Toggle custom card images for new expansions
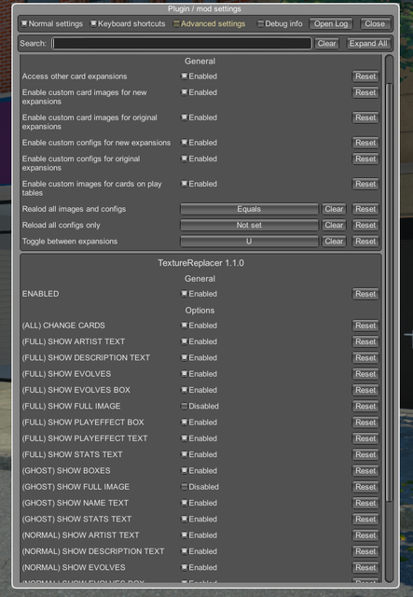Viewport: 413px width, 597px height. [185, 92]
